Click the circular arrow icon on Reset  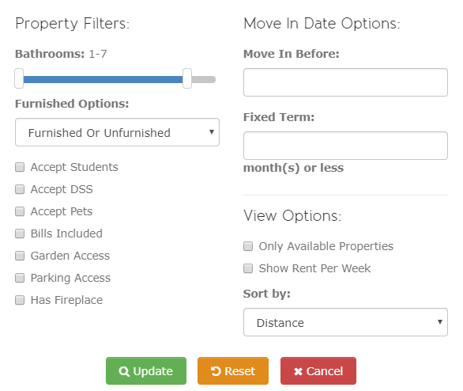pyautogui.click(x=216, y=371)
